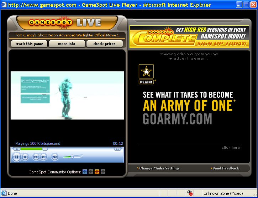Image resolution: width=258 pixels, height=198 pixels.
Task: Click the 'AN ARMY OF ONE' ad headline
Action: click(x=188, y=106)
